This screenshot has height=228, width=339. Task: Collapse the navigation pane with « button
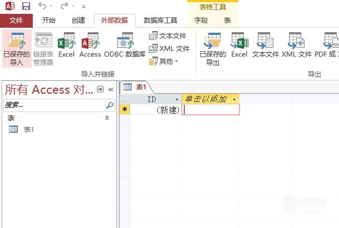[x=111, y=89]
